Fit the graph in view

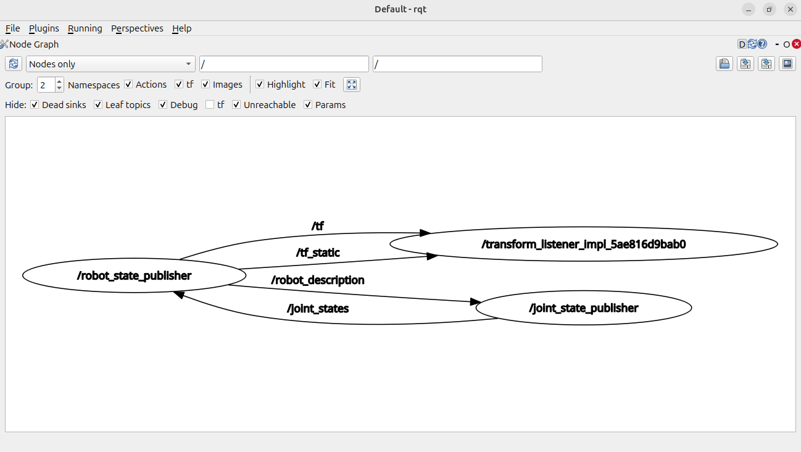pos(351,85)
